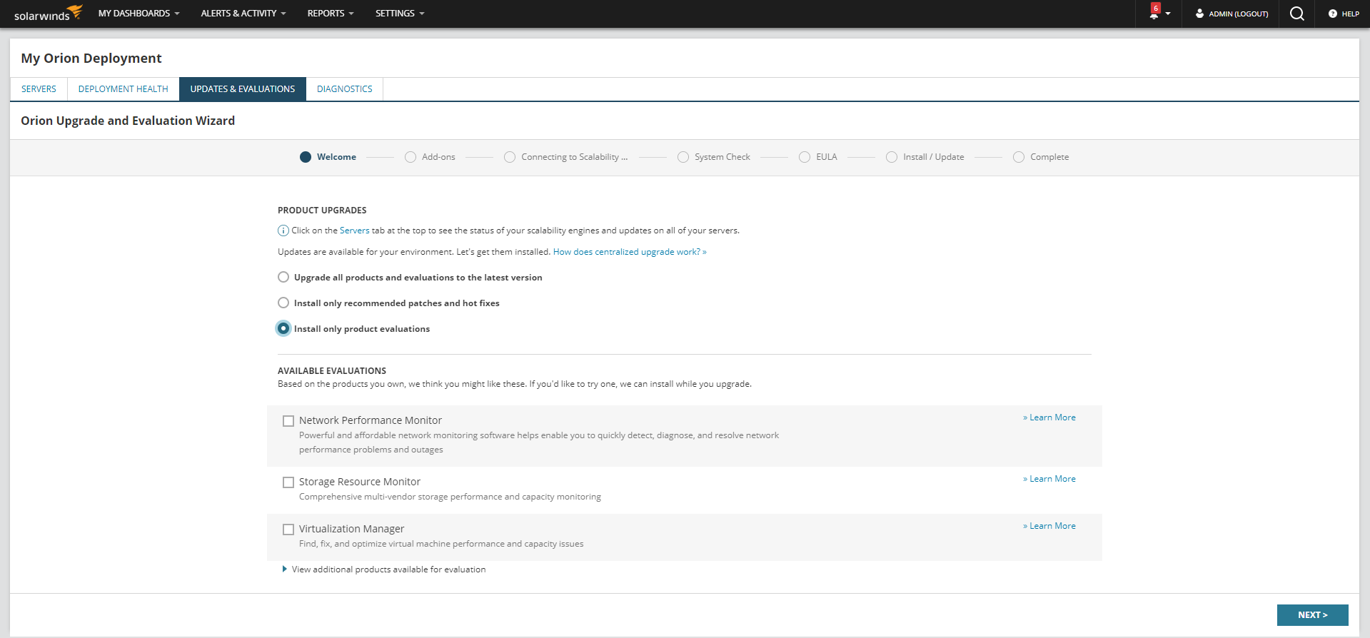
Task: Click the Help question mark icon
Action: coord(1332,14)
